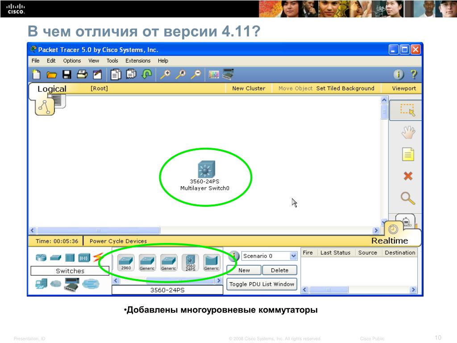Viewport: 457px width, 343px height.
Task: Pick the 3560 24PS multilayer switch model
Action: point(190,262)
